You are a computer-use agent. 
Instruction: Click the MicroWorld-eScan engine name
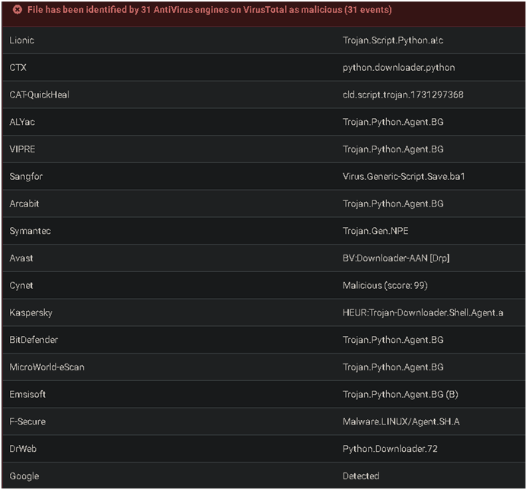point(46,367)
